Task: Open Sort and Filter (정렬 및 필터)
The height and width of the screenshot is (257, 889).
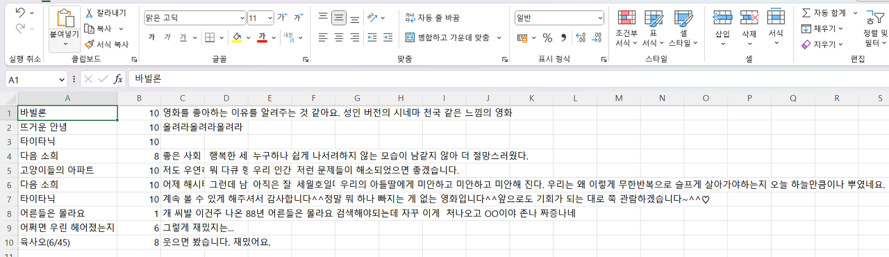Action: pos(874,28)
